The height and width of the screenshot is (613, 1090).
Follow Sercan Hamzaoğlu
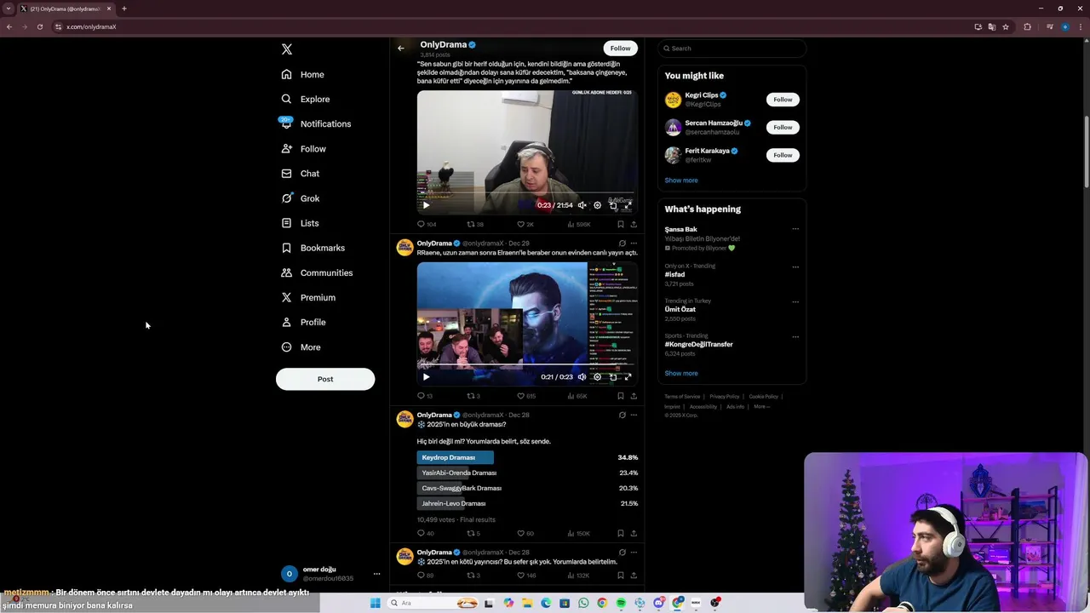(x=783, y=127)
